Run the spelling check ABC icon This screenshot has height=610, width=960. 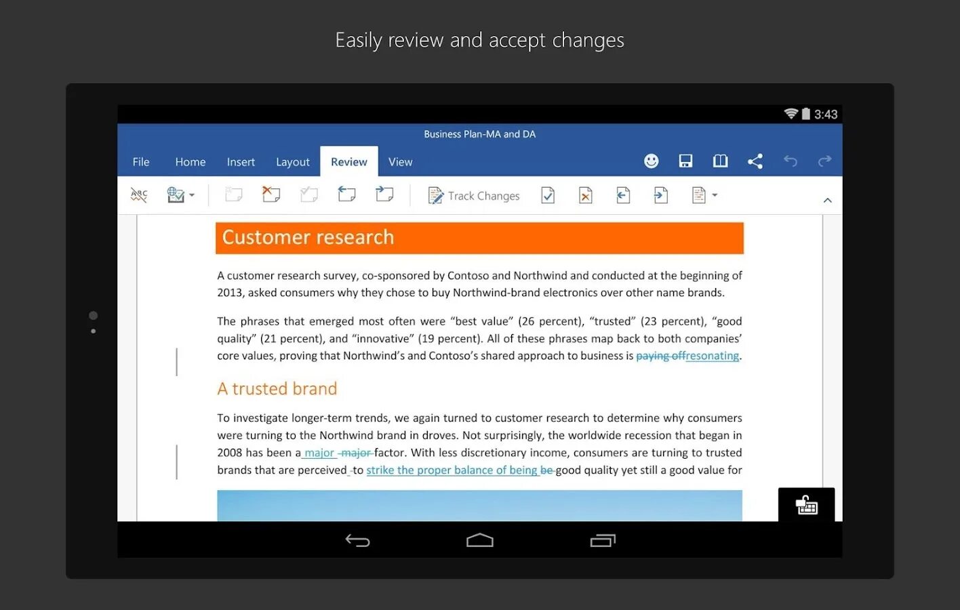click(x=139, y=195)
